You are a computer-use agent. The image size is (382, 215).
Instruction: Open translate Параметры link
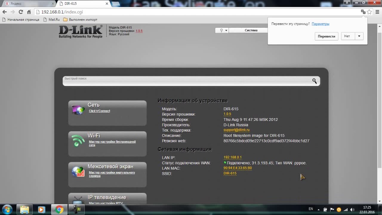click(x=321, y=24)
